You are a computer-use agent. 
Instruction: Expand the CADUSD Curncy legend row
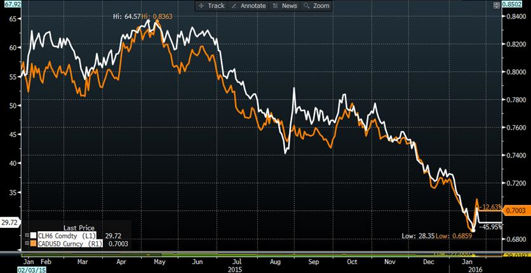coord(25,243)
